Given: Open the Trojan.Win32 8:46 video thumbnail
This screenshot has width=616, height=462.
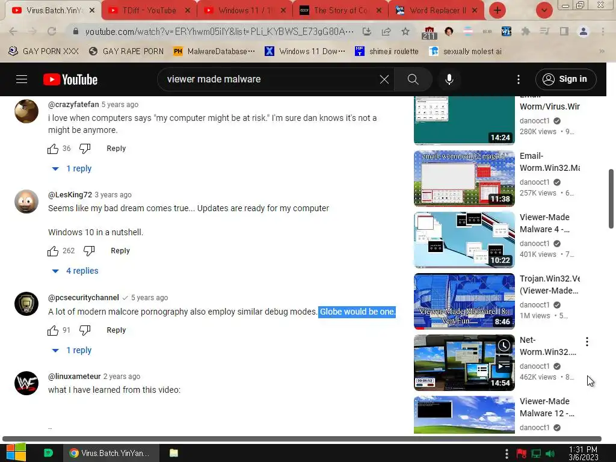Looking at the screenshot, I should click(x=464, y=301).
